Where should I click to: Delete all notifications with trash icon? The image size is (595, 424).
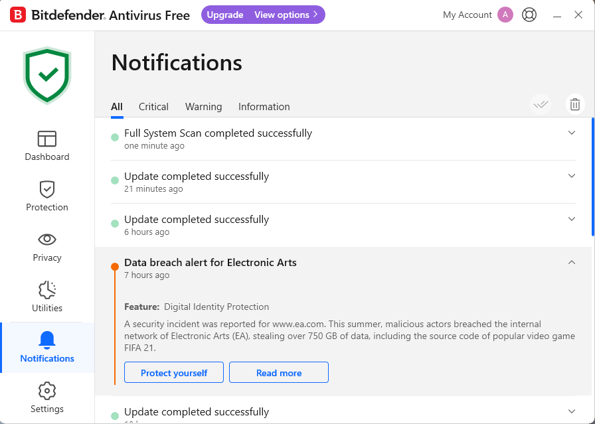(575, 104)
